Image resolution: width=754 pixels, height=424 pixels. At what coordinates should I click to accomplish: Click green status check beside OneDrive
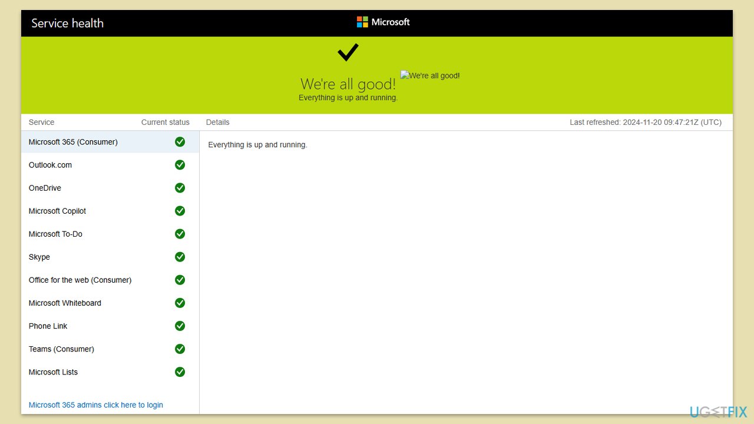180,188
